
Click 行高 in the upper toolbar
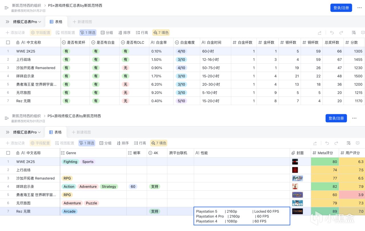[142, 33]
